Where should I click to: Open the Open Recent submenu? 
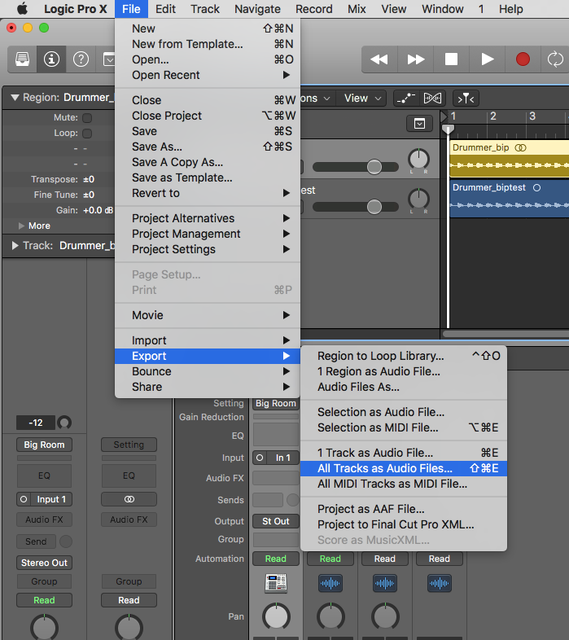[208, 75]
